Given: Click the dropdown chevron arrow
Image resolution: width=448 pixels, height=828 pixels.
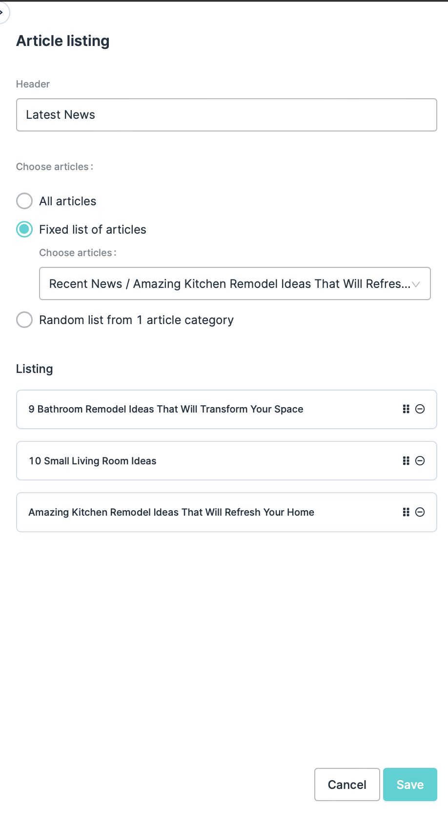Looking at the screenshot, I should pyautogui.click(x=416, y=284).
